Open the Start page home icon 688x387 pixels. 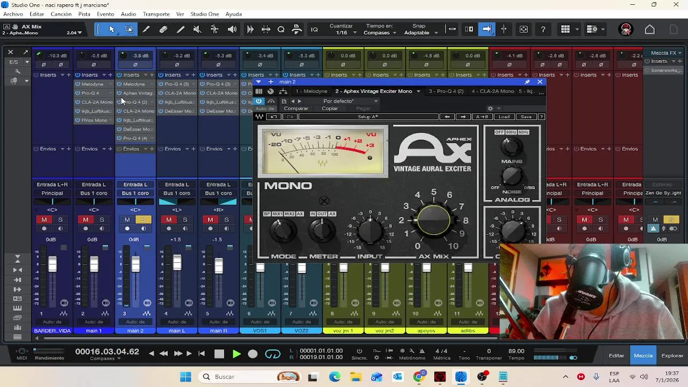(x=650, y=30)
